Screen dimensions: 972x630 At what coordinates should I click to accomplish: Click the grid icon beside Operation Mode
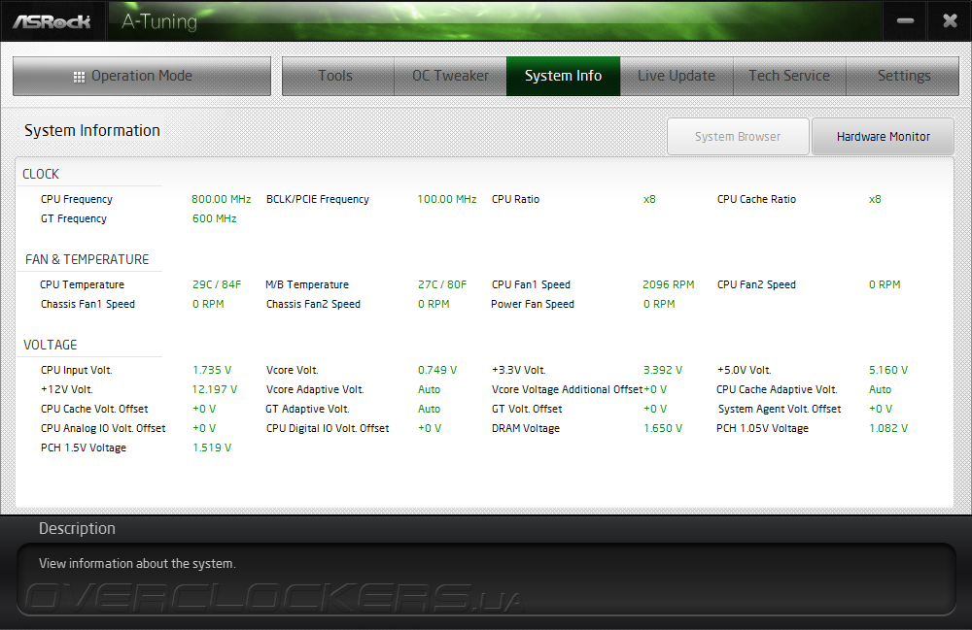coord(79,77)
